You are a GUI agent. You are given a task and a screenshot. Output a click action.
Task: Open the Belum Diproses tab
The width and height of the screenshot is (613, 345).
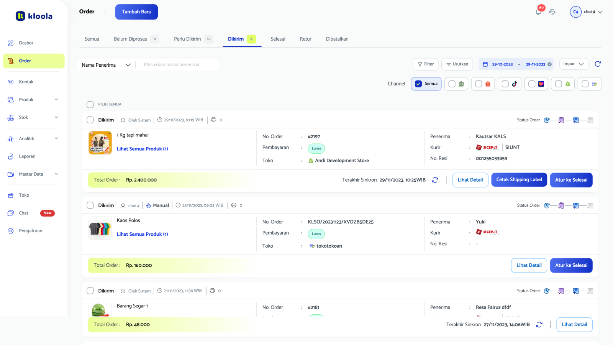coord(130,39)
